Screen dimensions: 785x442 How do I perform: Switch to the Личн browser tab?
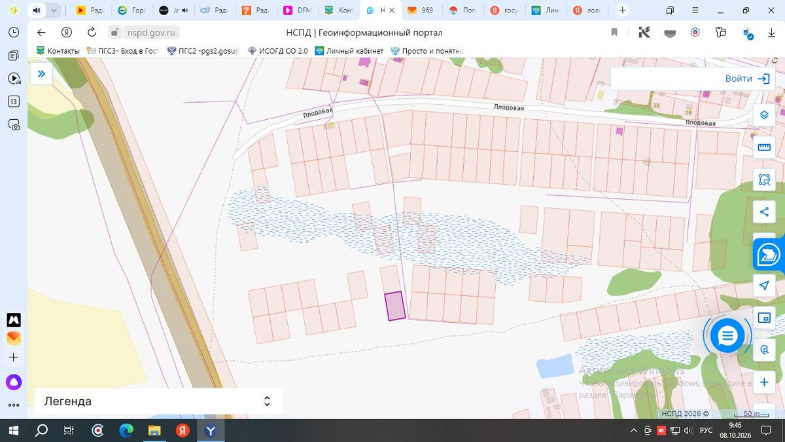click(546, 10)
